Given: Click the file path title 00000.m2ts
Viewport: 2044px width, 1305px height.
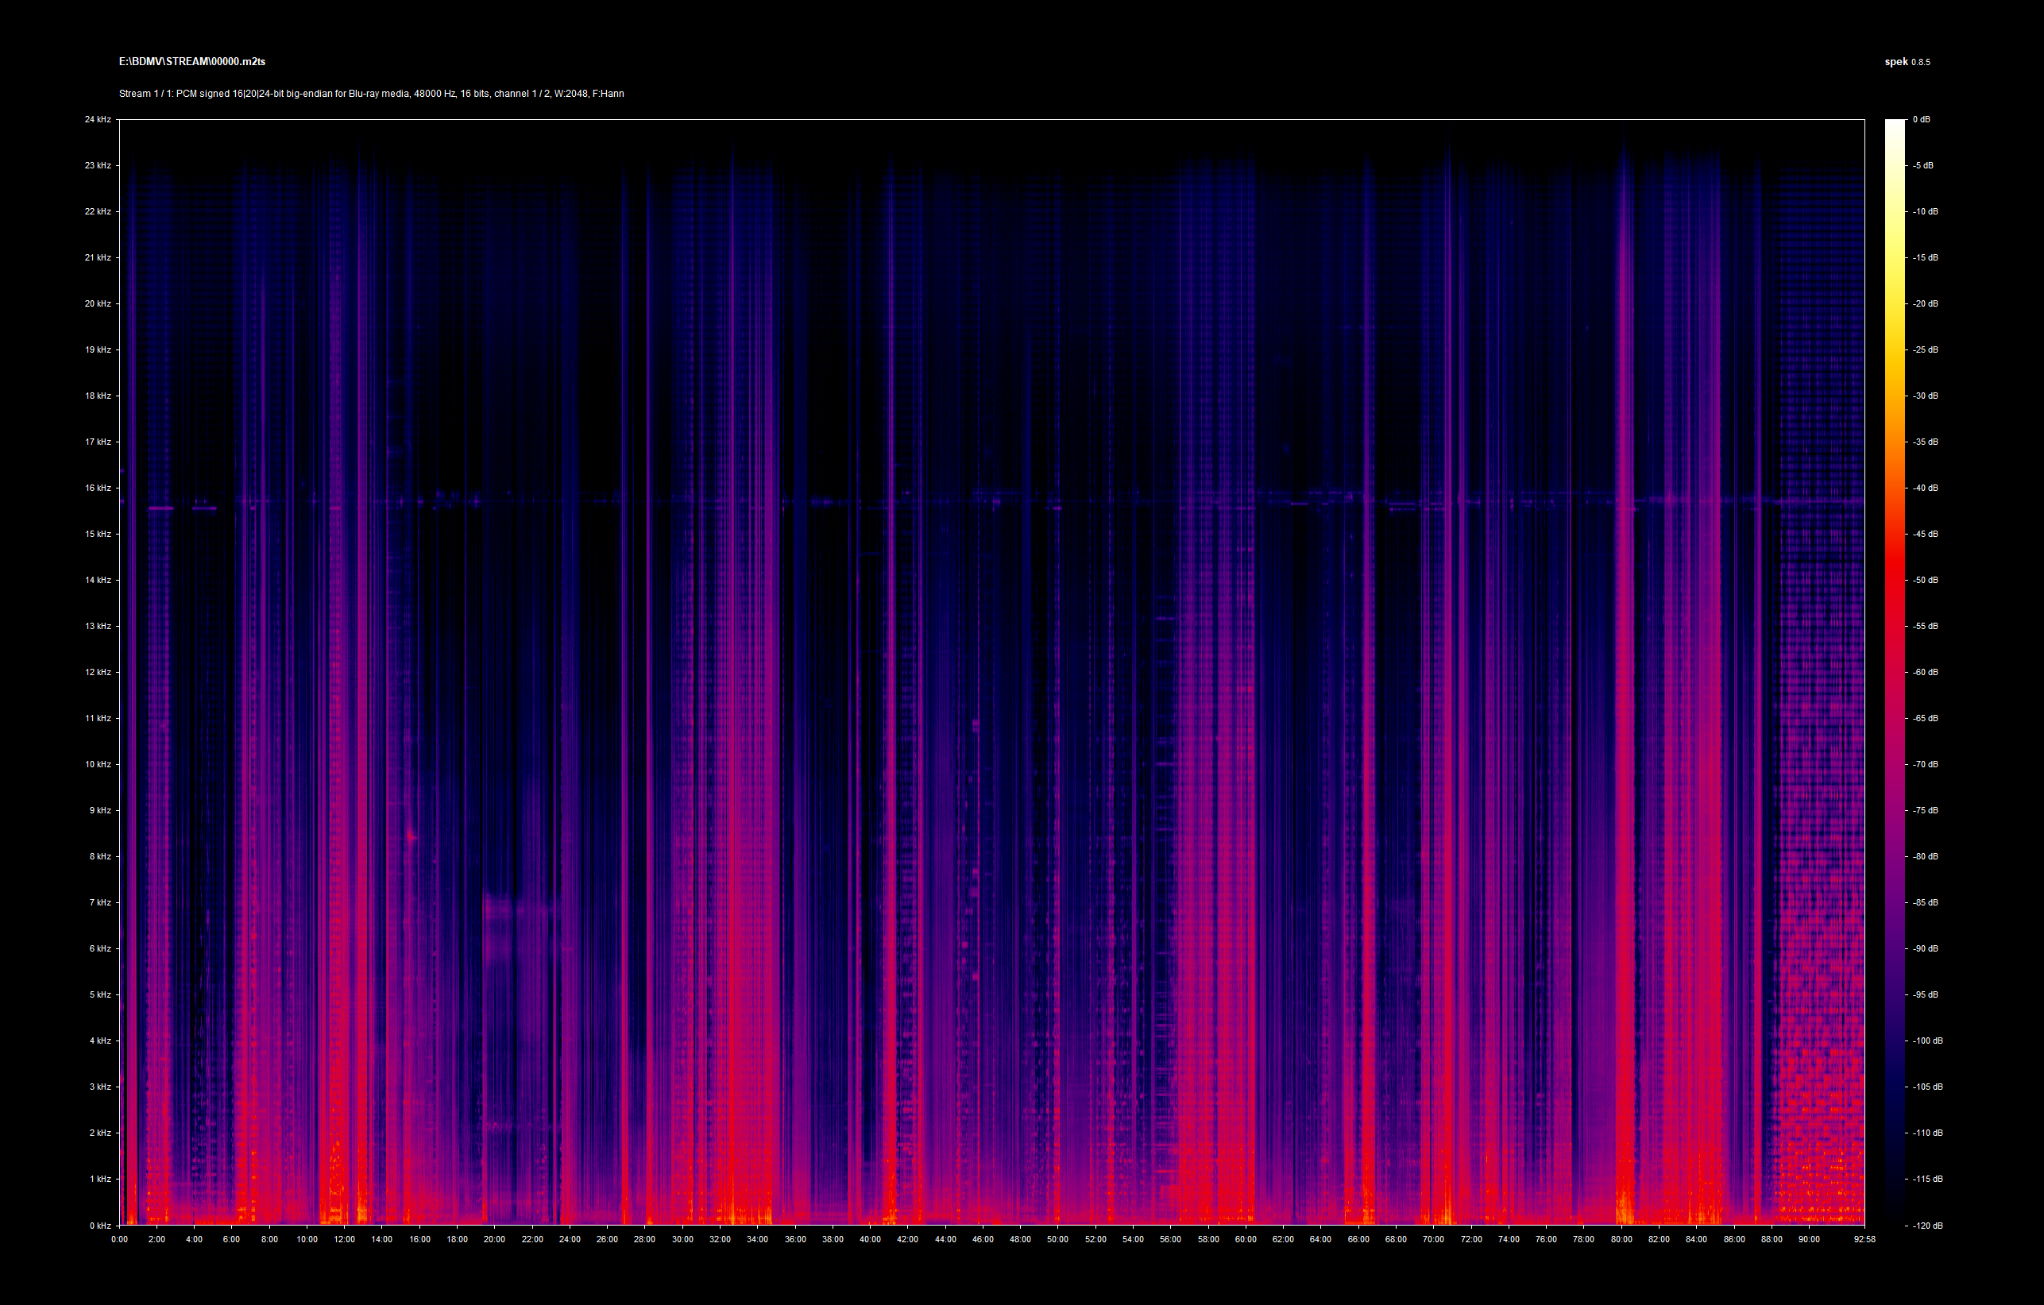Looking at the screenshot, I should tap(191, 62).
